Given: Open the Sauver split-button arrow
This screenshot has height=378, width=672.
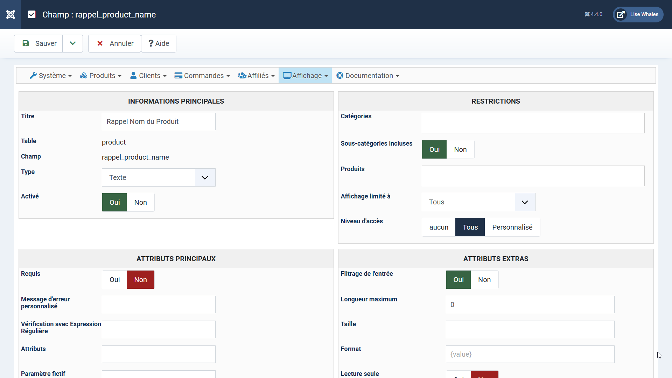Looking at the screenshot, I should [x=73, y=43].
